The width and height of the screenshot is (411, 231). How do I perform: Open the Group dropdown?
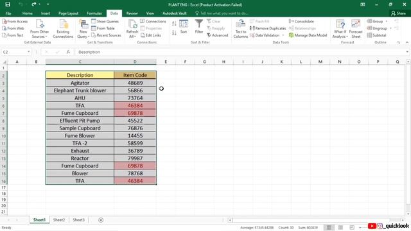[387, 21]
